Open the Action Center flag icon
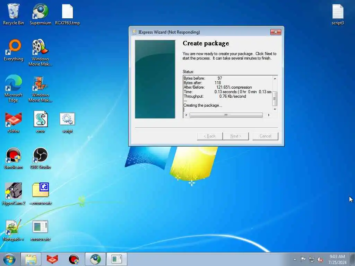355x266 pixels. (x=303, y=259)
